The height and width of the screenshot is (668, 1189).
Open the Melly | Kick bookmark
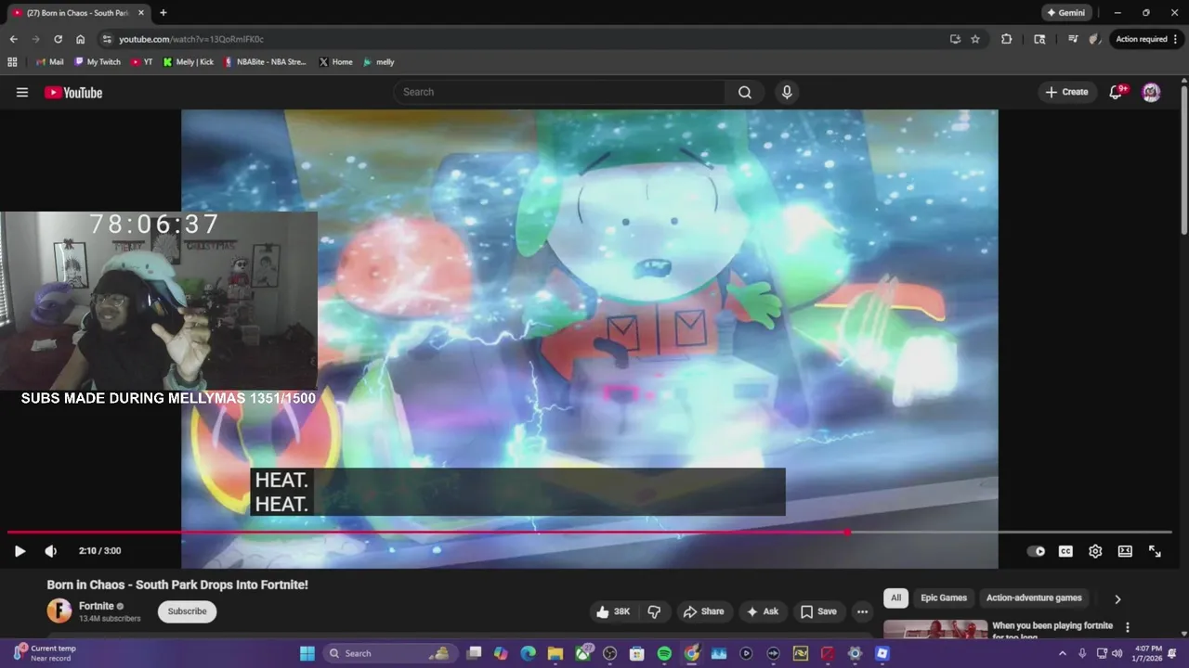coord(189,62)
